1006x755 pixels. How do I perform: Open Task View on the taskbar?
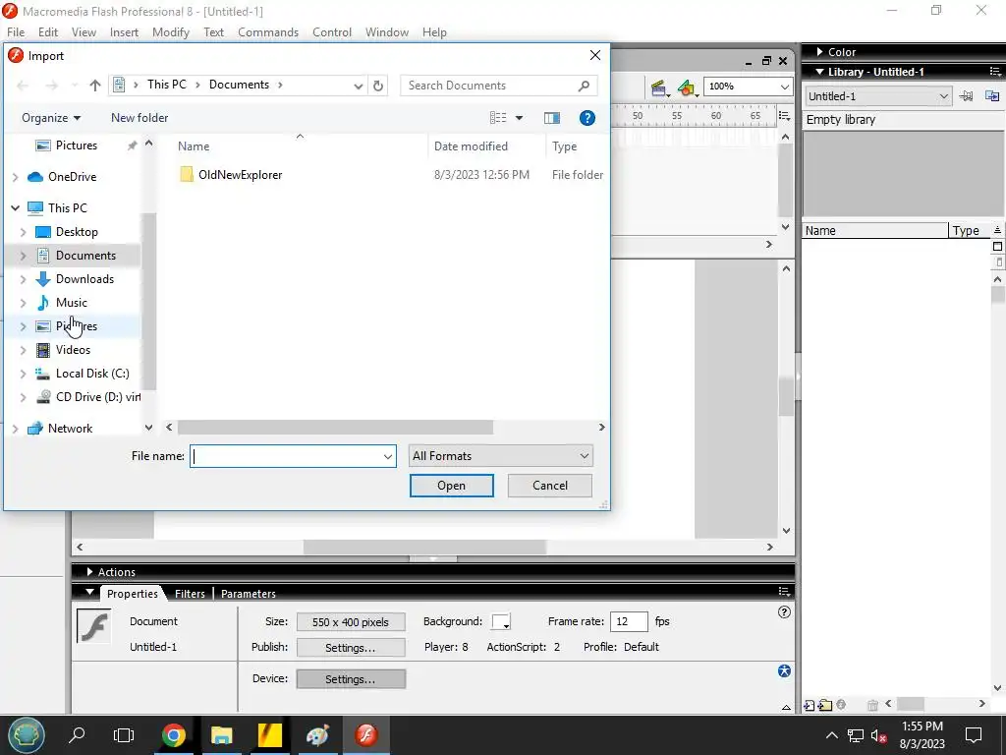(123, 735)
